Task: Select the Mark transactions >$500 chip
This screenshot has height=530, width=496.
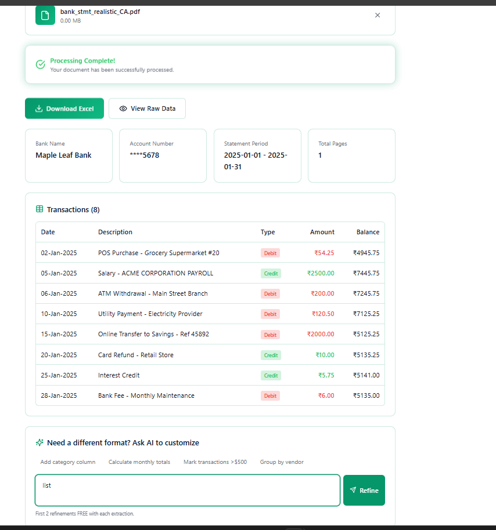Action: pyautogui.click(x=214, y=462)
